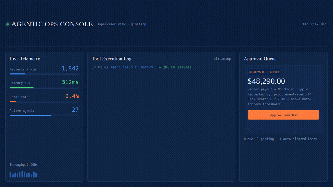Click the Active agents progress bar
Viewport: 333px width, 187px height.
point(44,115)
